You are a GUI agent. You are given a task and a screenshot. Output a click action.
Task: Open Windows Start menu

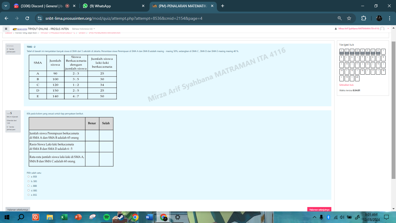[7, 217]
